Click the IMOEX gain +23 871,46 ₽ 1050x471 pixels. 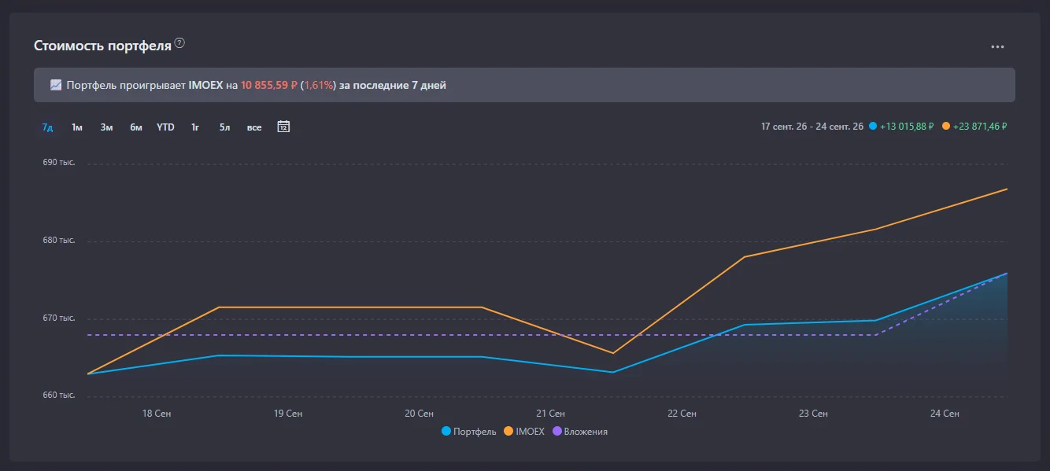[980, 127]
